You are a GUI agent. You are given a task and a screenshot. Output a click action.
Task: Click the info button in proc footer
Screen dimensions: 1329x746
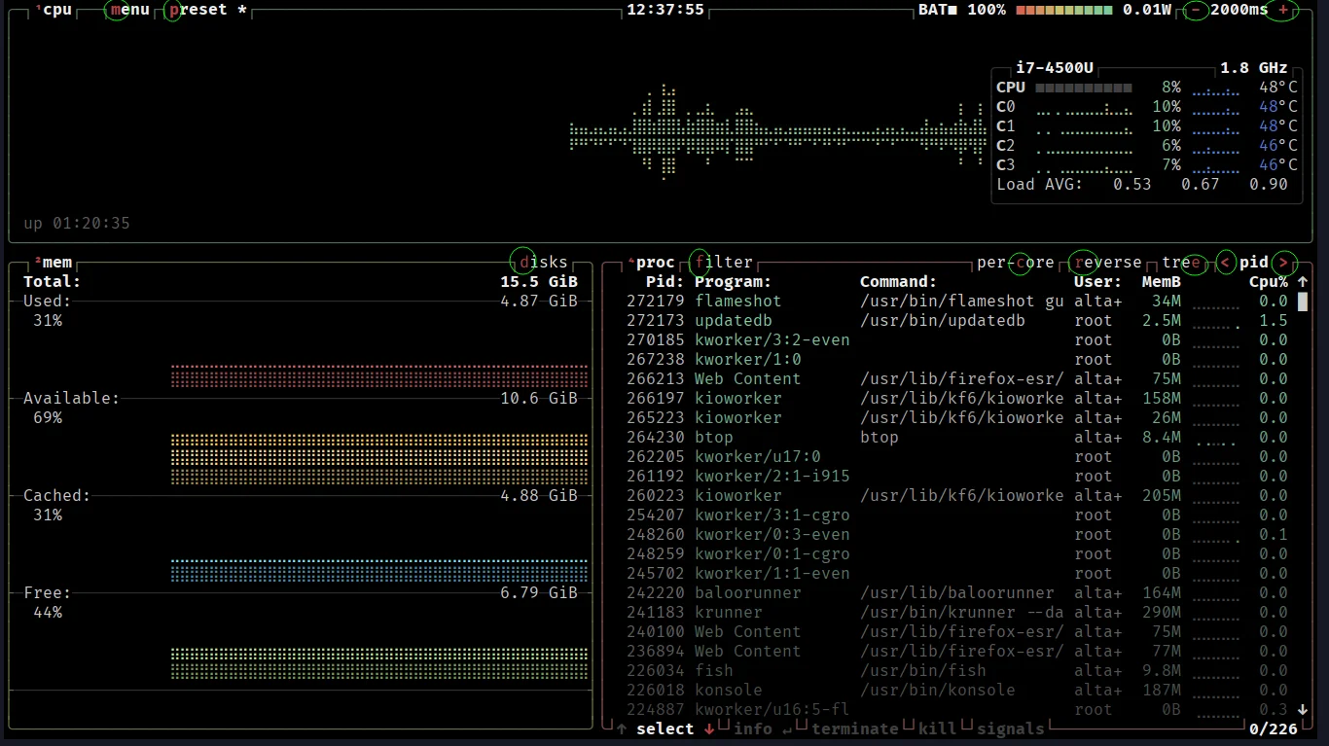[763, 728]
